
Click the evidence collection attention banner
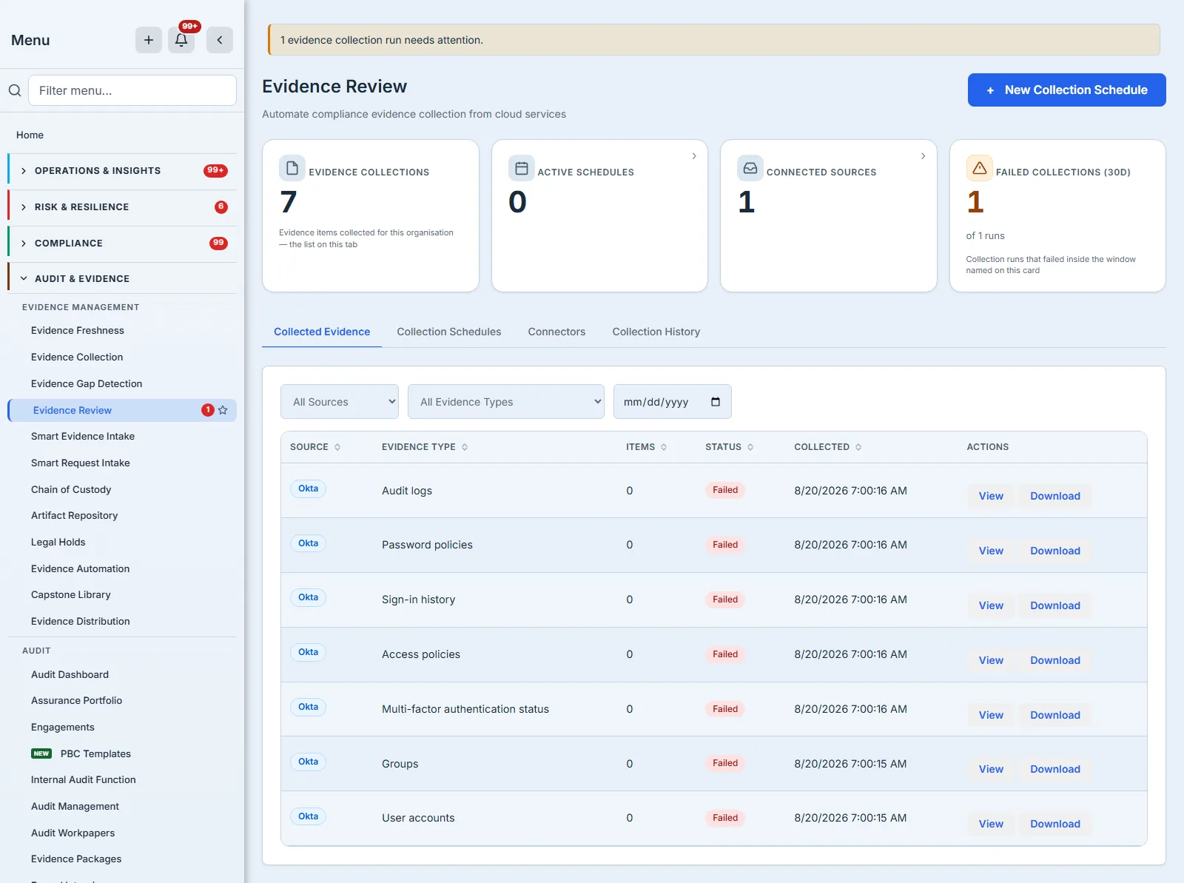click(x=713, y=40)
